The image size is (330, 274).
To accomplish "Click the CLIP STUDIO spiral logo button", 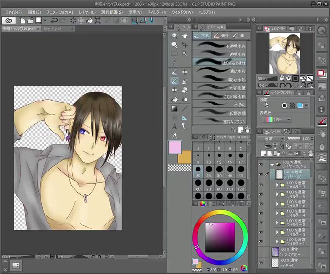I will (x=9, y=20).
